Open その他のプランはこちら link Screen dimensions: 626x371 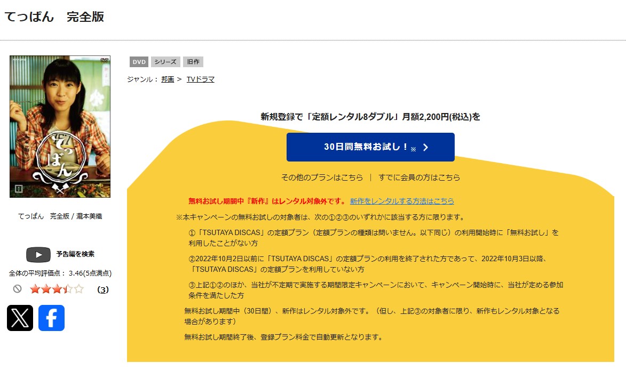(322, 178)
